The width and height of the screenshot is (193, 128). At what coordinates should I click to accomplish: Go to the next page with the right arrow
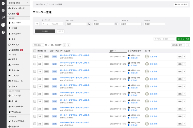coord(68,45)
